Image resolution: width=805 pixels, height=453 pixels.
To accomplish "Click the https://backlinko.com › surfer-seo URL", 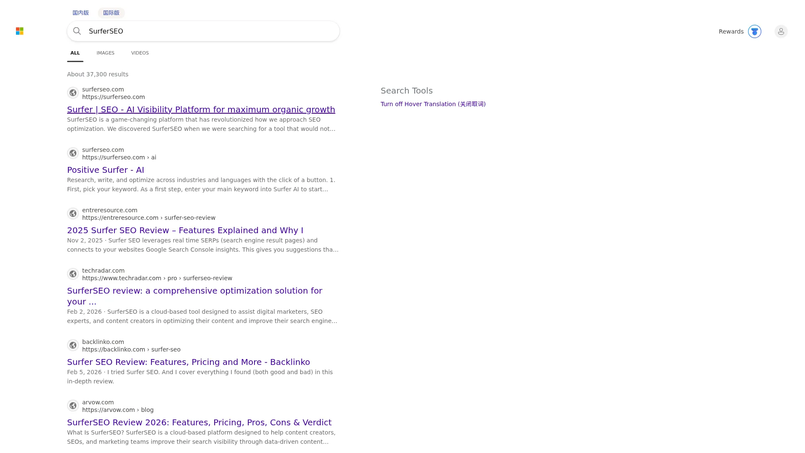I will (x=131, y=349).
